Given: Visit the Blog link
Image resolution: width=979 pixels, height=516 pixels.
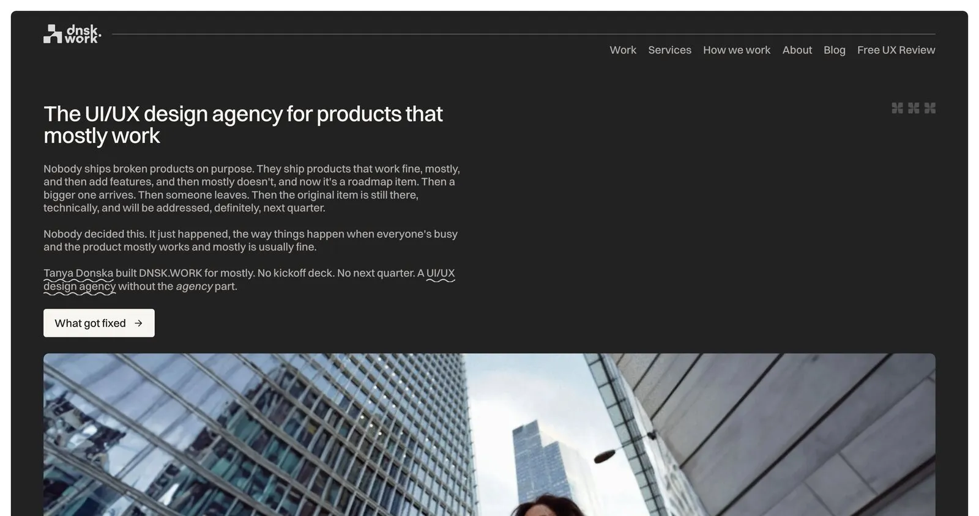Looking at the screenshot, I should click(835, 50).
